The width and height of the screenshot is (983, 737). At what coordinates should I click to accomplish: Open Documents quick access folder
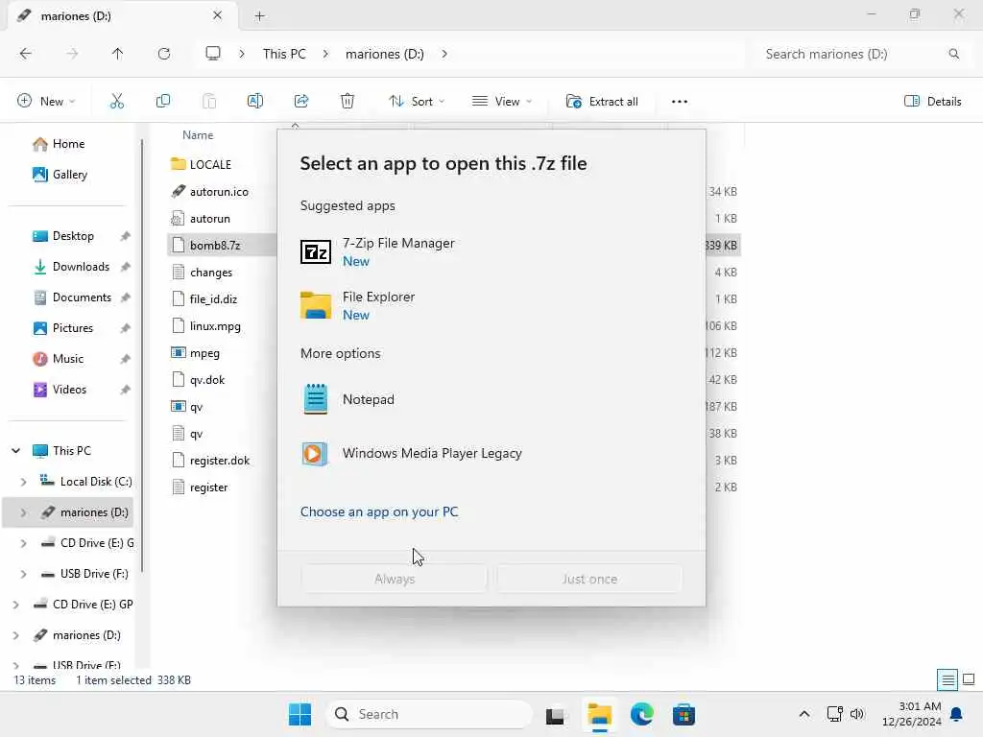pos(82,297)
